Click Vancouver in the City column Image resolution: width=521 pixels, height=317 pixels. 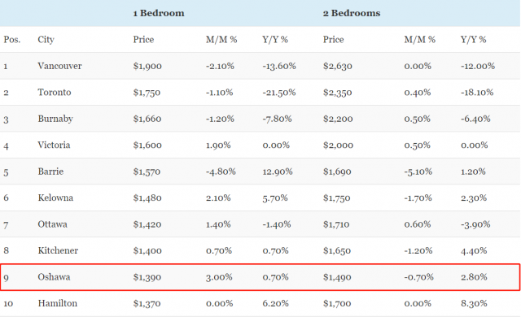[59, 66]
